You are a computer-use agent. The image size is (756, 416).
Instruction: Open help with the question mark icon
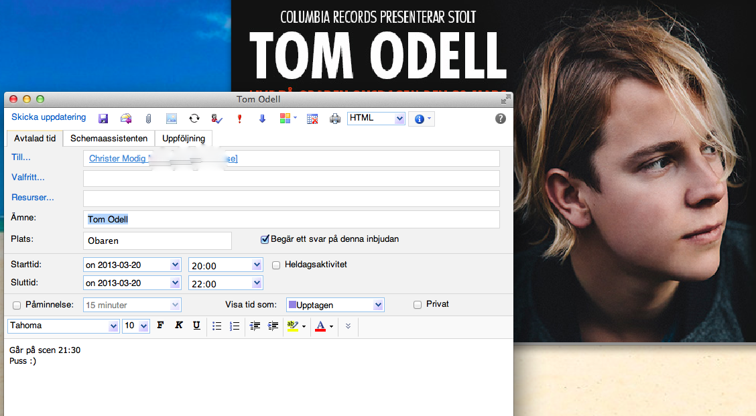pos(500,119)
